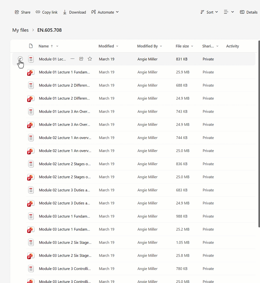Click the 25.0 MB size of Module 02 Lecture 1
This screenshot has height=283, width=260.
point(183,151)
